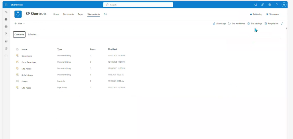Click the Help question mark icon

[277, 5]
